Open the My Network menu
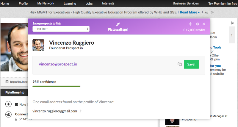 pos(46,3)
